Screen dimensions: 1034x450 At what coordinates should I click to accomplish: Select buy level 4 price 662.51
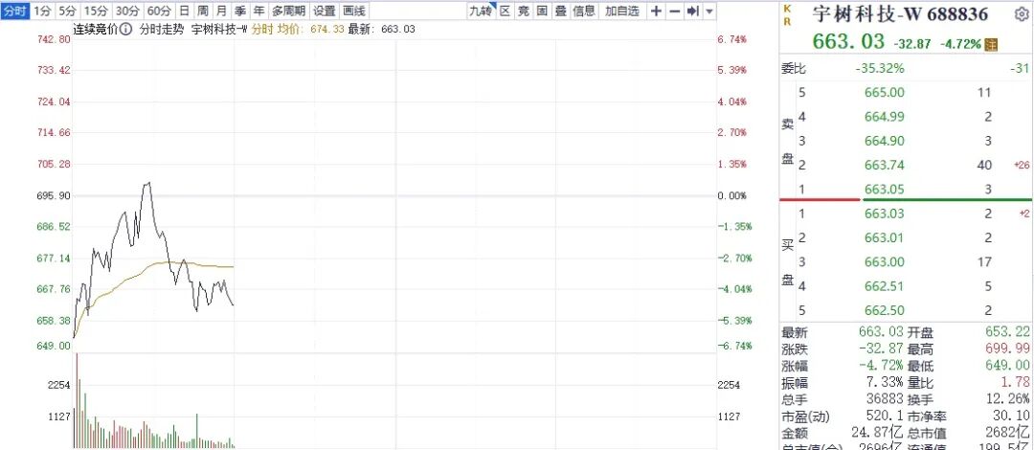pyautogui.click(x=885, y=286)
